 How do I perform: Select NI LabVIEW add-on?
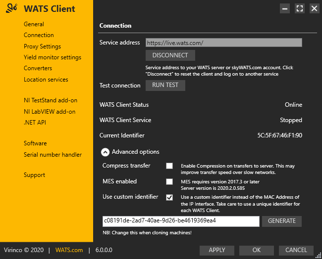[50, 112]
